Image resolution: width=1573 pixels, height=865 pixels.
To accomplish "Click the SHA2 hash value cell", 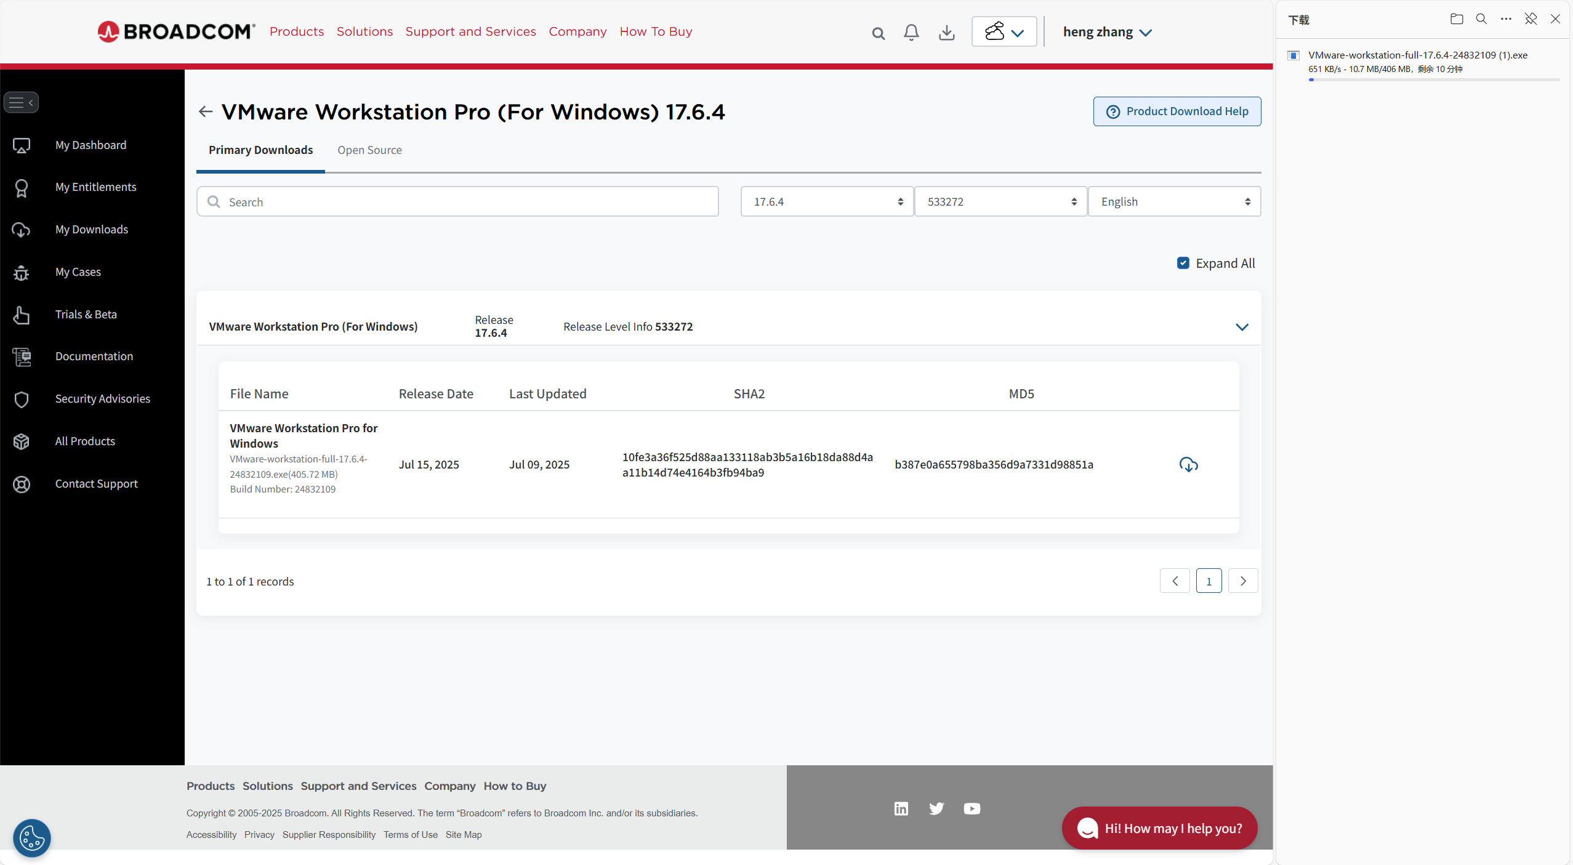I will (x=747, y=465).
